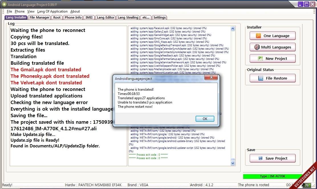Click the log scrollbar down arrow
This screenshot has width=317, height=189.
(233, 163)
